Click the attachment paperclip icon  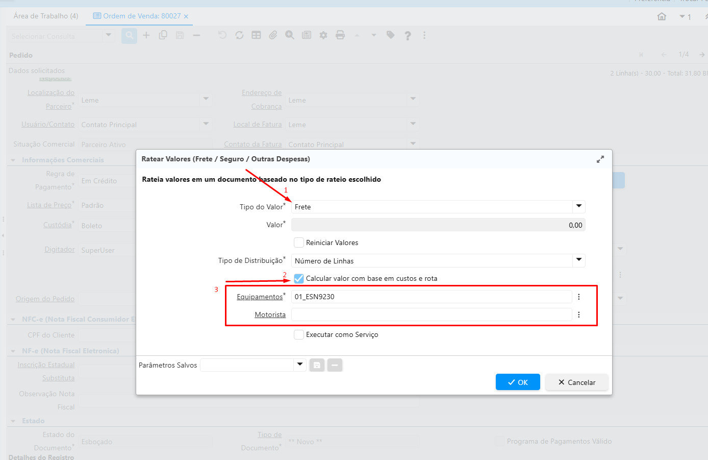[x=273, y=35]
